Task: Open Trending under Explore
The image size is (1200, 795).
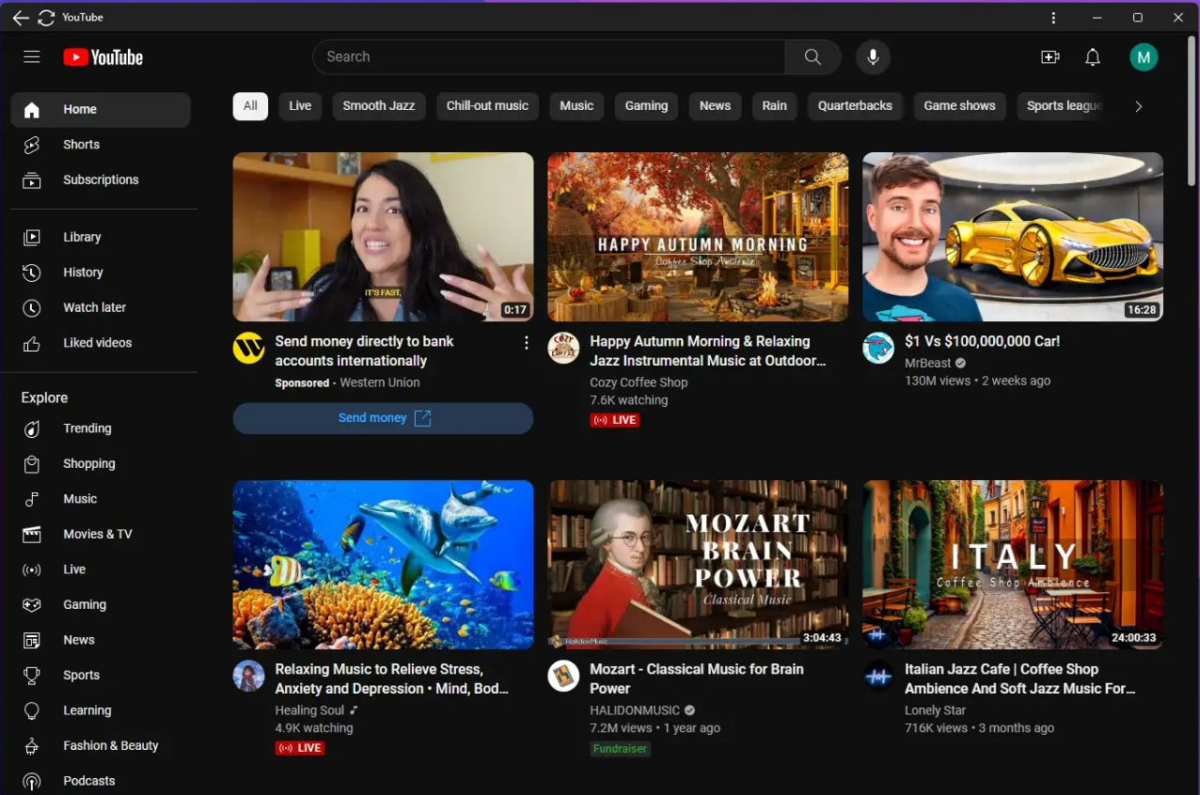Action: pos(101,429)
